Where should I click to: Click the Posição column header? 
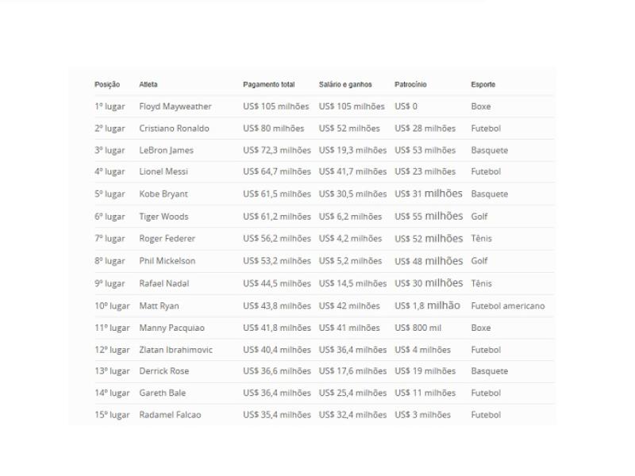coord(107,85)
